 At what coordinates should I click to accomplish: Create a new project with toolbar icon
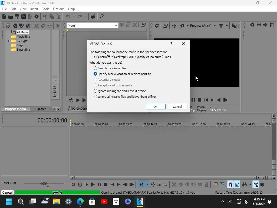pos(4,17)
